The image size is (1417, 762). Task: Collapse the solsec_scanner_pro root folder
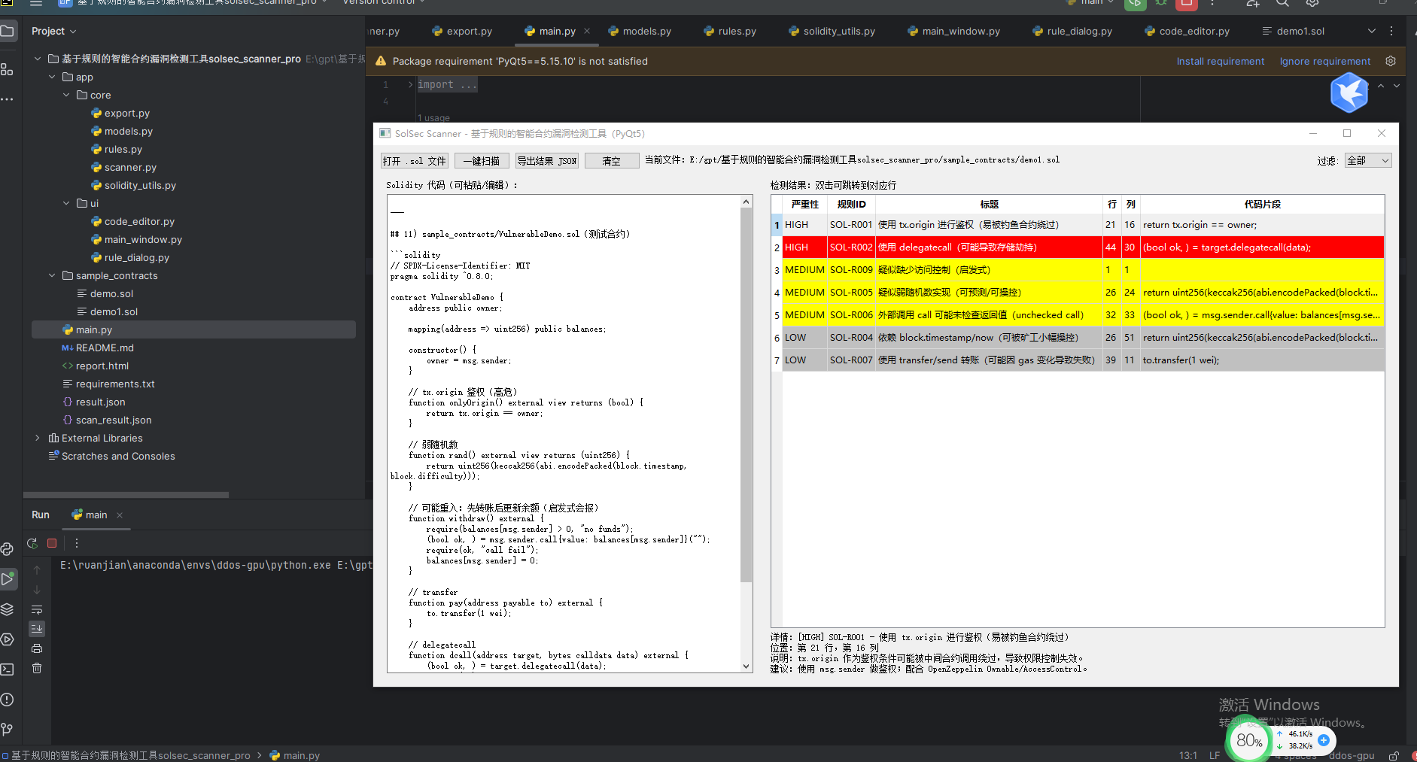click(38, 59)
